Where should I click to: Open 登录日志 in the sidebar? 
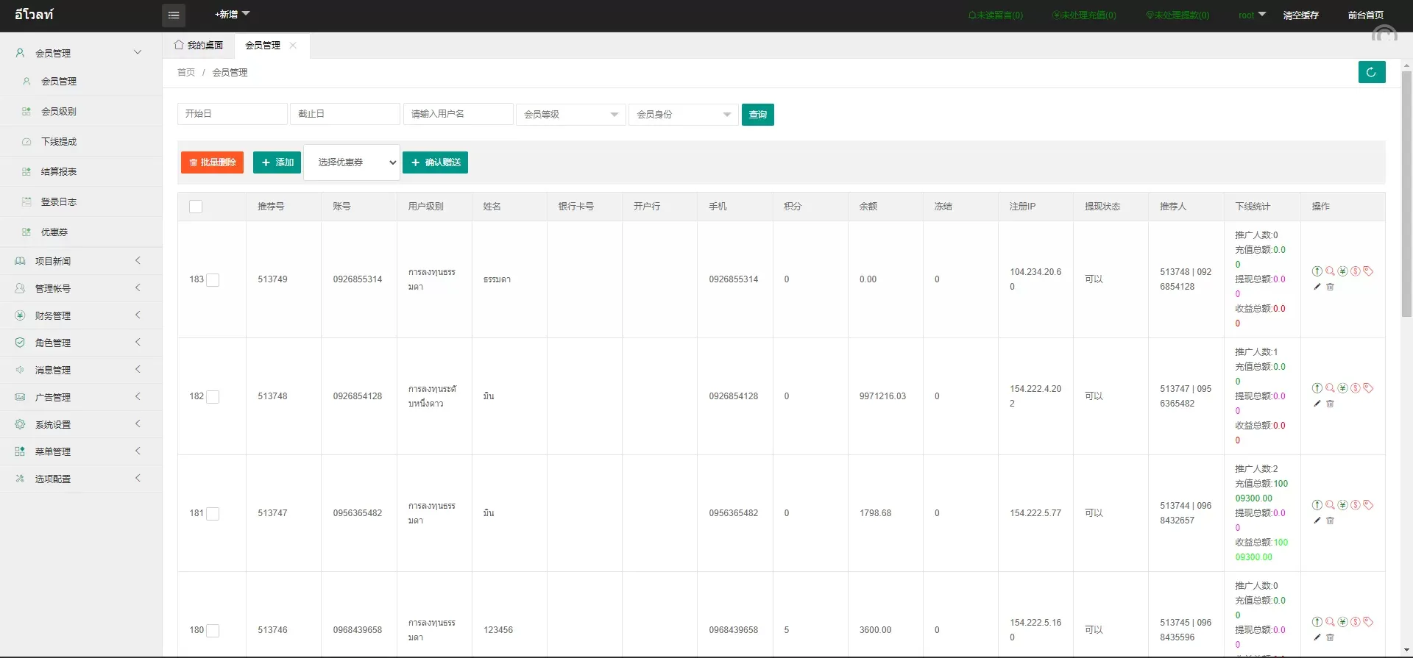click(x=59, y=201)
